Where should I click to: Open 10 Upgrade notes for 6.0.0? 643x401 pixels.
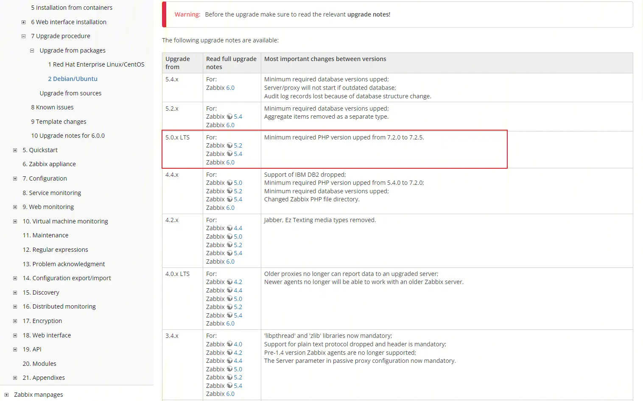pyautogui.click(x=67, y=136)
